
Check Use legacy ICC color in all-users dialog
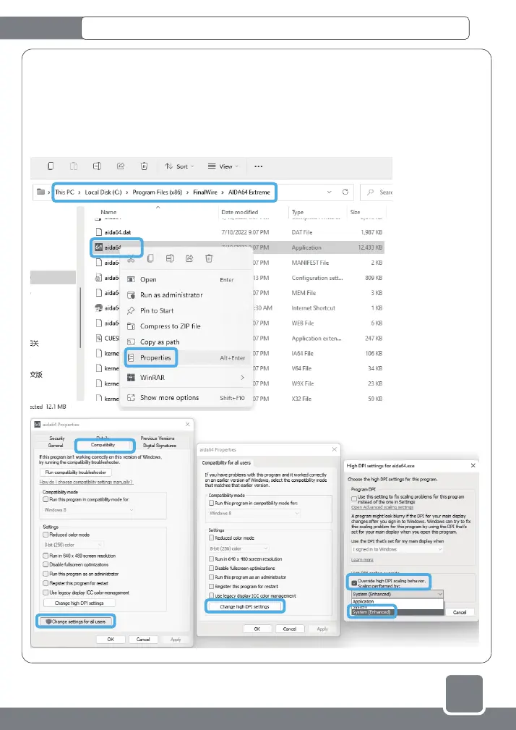(x=212, y=595)
